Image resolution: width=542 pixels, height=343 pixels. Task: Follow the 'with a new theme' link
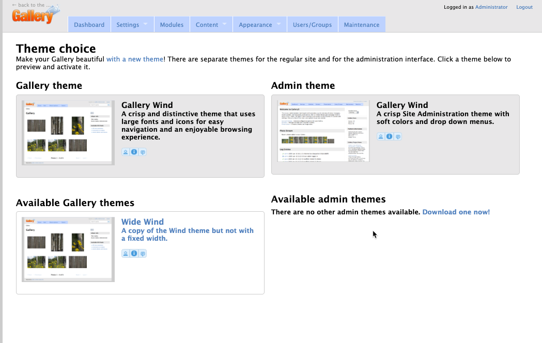click(x=135, y=59)
